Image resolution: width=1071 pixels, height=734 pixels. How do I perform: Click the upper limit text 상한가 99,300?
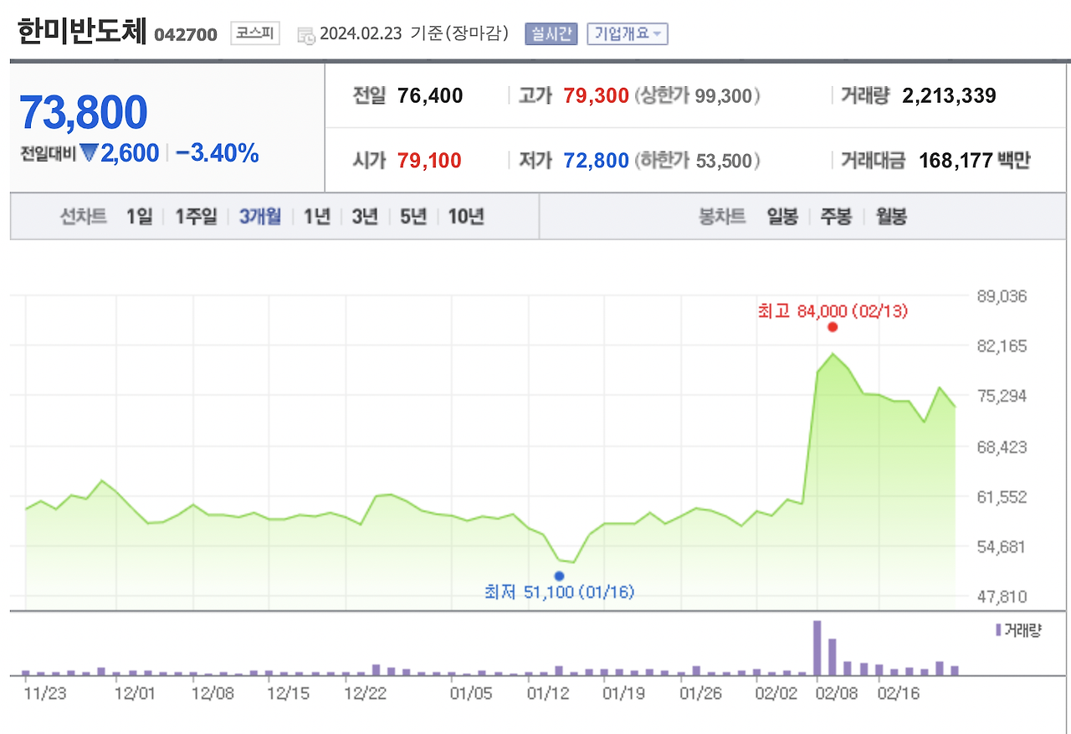click(697, 95)
